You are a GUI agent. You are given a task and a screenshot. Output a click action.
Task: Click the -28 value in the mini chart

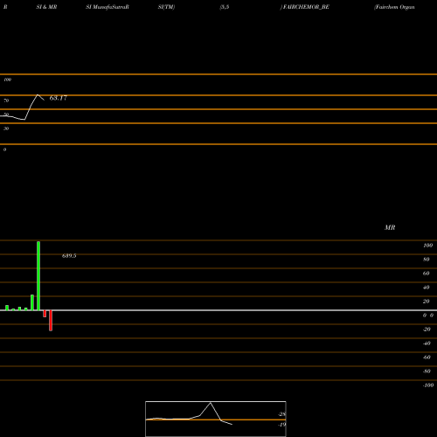click(x=282, y=414)
